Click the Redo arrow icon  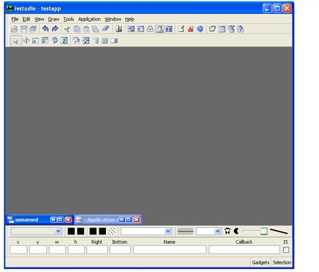55,29
